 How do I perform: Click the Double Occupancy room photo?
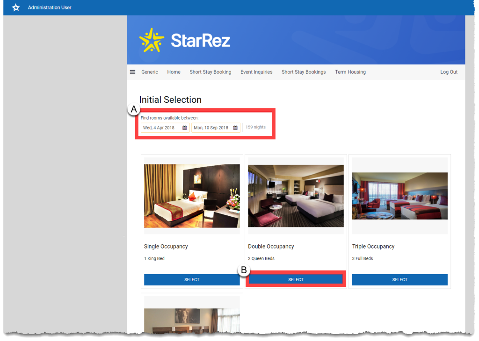coord(296,196)
